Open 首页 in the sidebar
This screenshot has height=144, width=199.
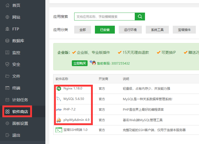point(16,5)
